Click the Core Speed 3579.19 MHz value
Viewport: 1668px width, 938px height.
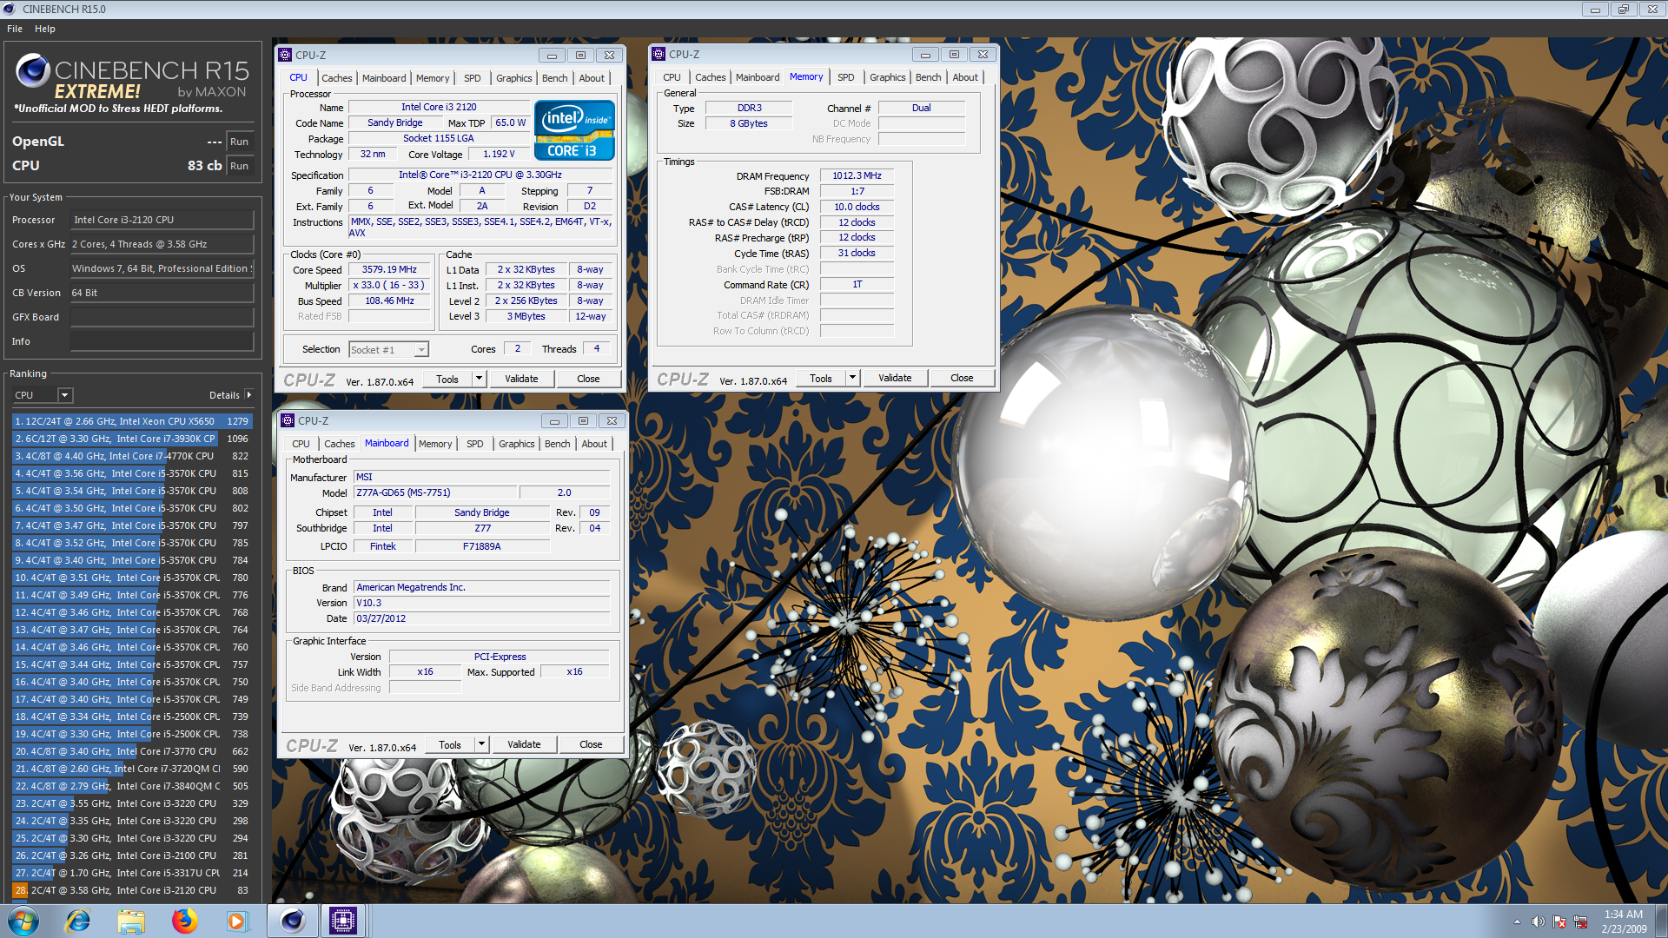point(389,269)
